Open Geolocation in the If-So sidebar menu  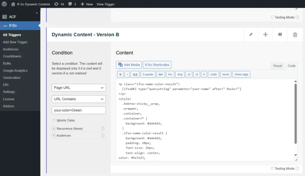coord(12,77)
